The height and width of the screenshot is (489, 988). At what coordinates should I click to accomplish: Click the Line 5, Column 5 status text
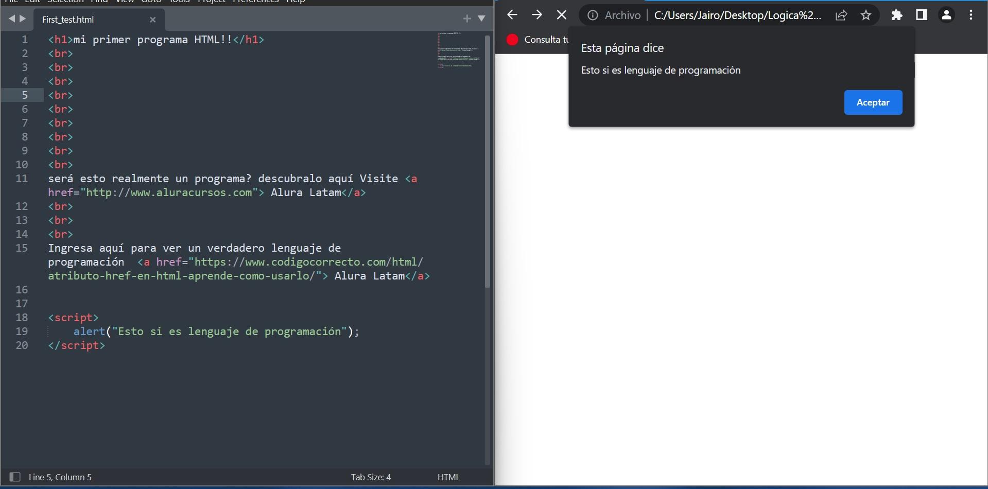pos(60,477)
